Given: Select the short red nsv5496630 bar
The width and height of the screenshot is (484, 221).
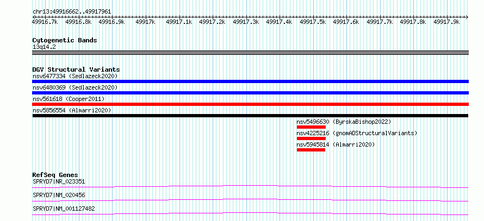Looking at the screenshot, I should pos(311,127).
